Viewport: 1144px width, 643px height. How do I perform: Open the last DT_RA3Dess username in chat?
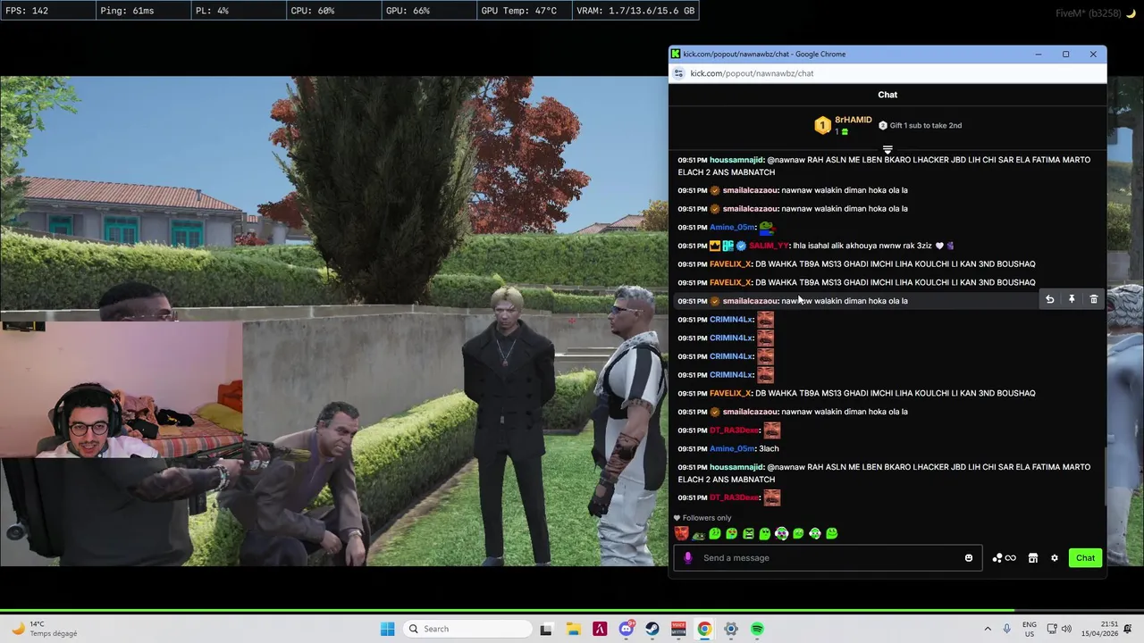[x=734, y=497]
